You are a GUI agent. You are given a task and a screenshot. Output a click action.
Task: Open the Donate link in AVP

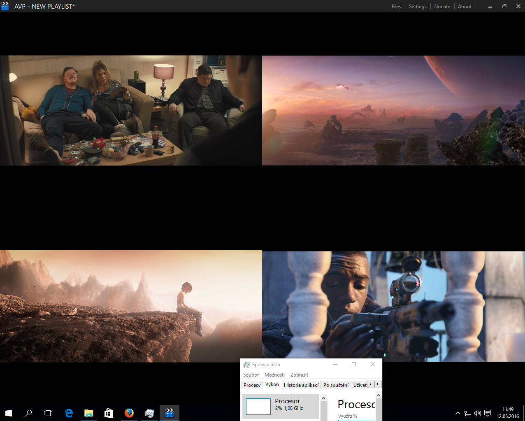(x=442, y=7)
